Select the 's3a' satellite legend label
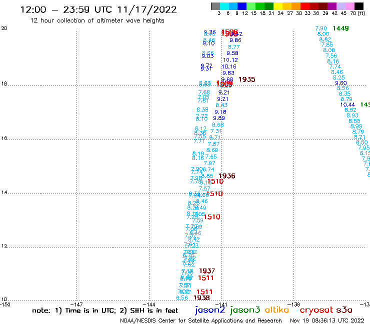Screen dimensions: 370x325 344,310
